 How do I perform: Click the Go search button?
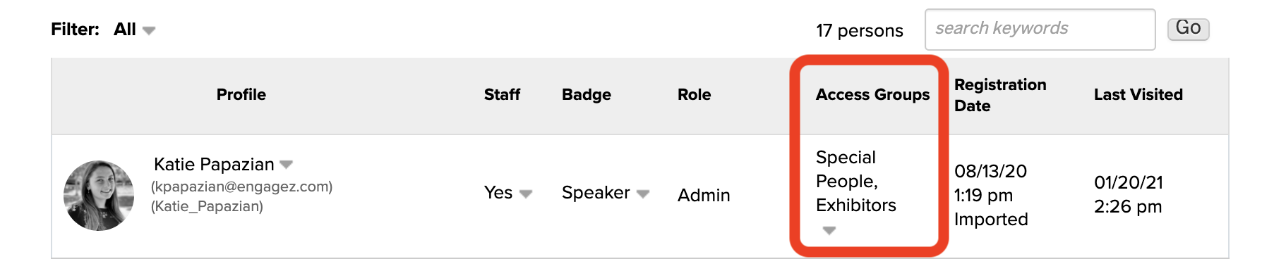1188,28
